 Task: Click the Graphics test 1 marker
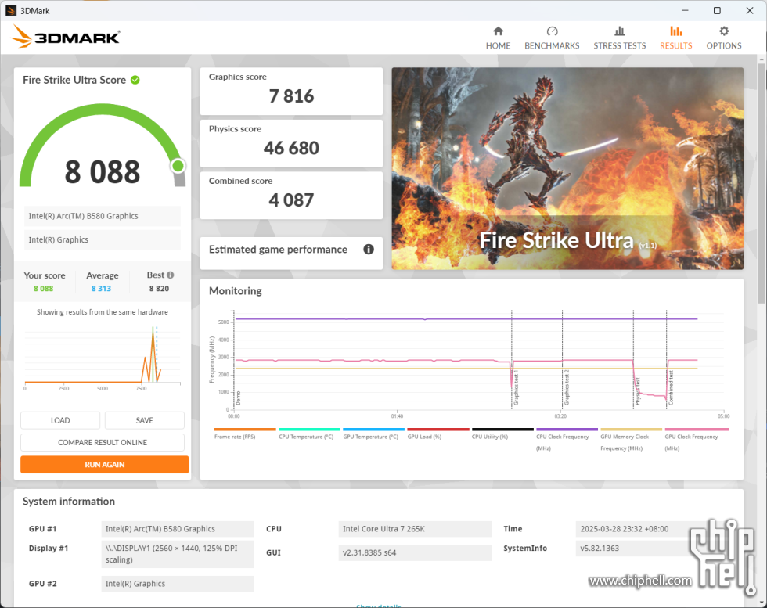coord(516,388)
